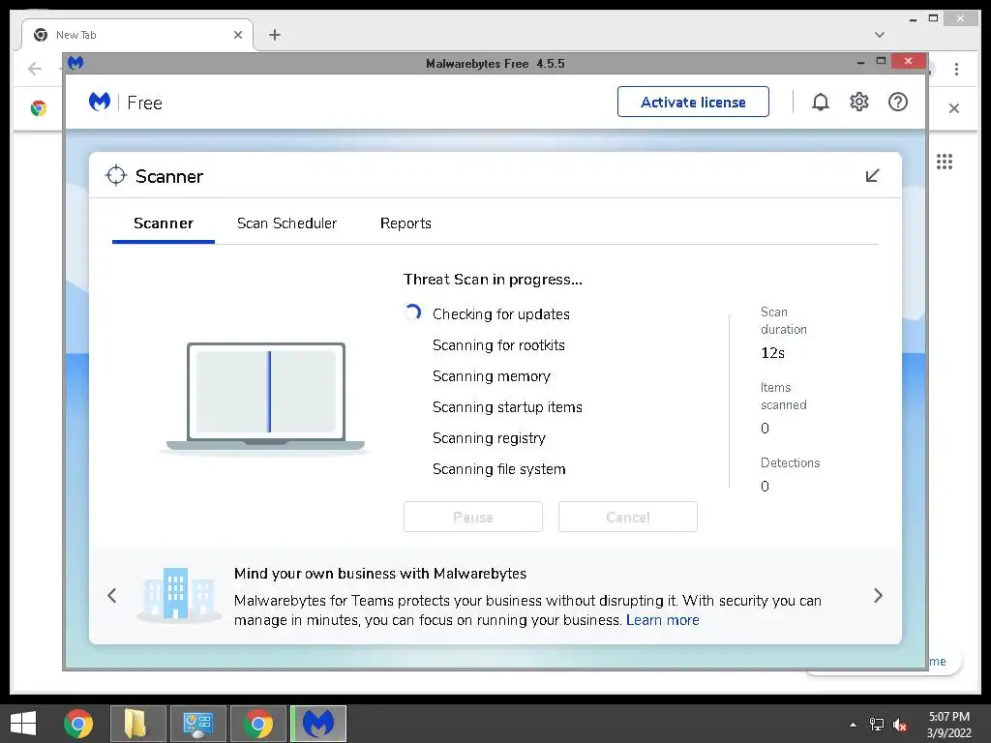This screenshot has height=743, width=991.
Task: Open the Windows Start menu
Action: 23,724
